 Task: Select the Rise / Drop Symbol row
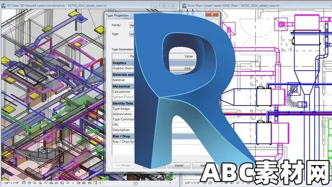(x=123, y=142)
